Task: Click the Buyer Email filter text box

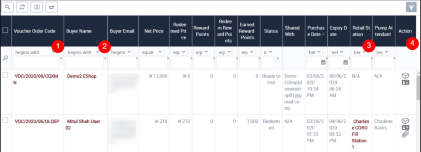Action: click(x=123, y=62)
